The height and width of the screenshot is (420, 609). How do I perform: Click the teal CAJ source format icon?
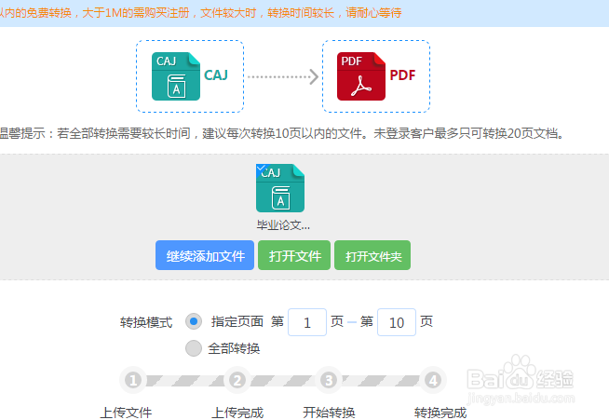point(176,76)
